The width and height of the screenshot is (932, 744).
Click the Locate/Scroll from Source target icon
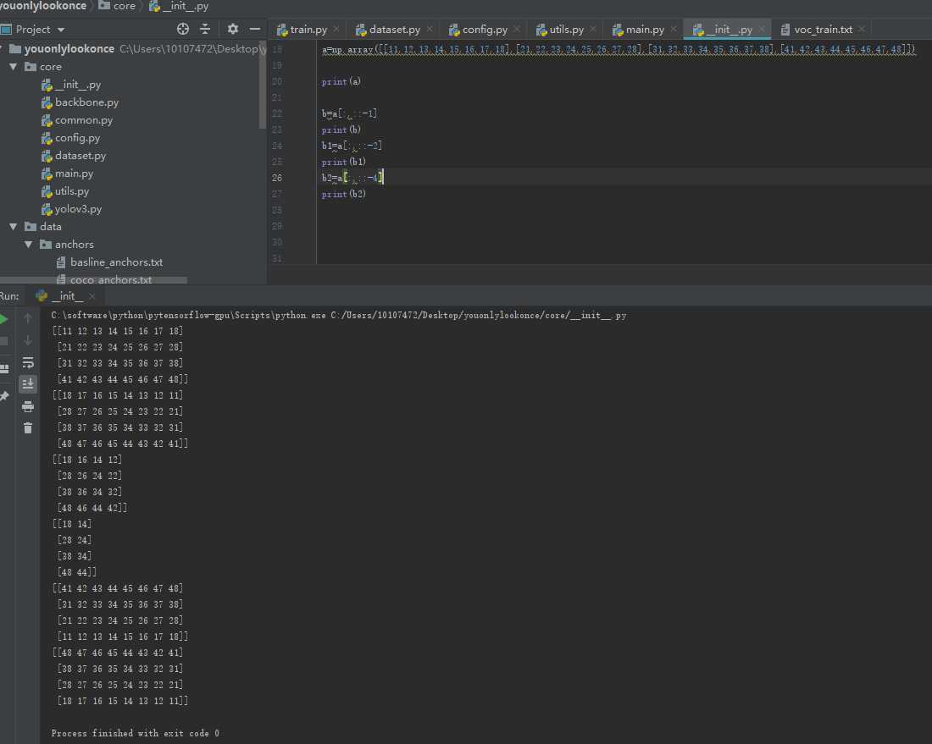coord(183,29)
